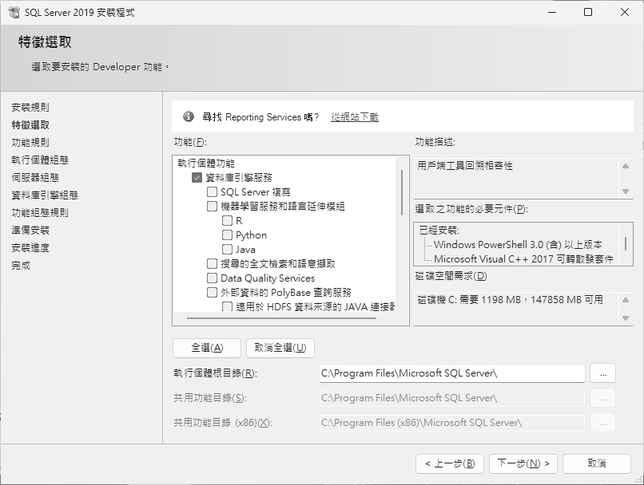
Task: Click the 共用功能目錄(S) path field
Action: pos(451,398)
